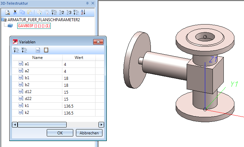This screenshot has width=244, height=147.
Task: Select variable d12 in the list
Action: (28, 92)
